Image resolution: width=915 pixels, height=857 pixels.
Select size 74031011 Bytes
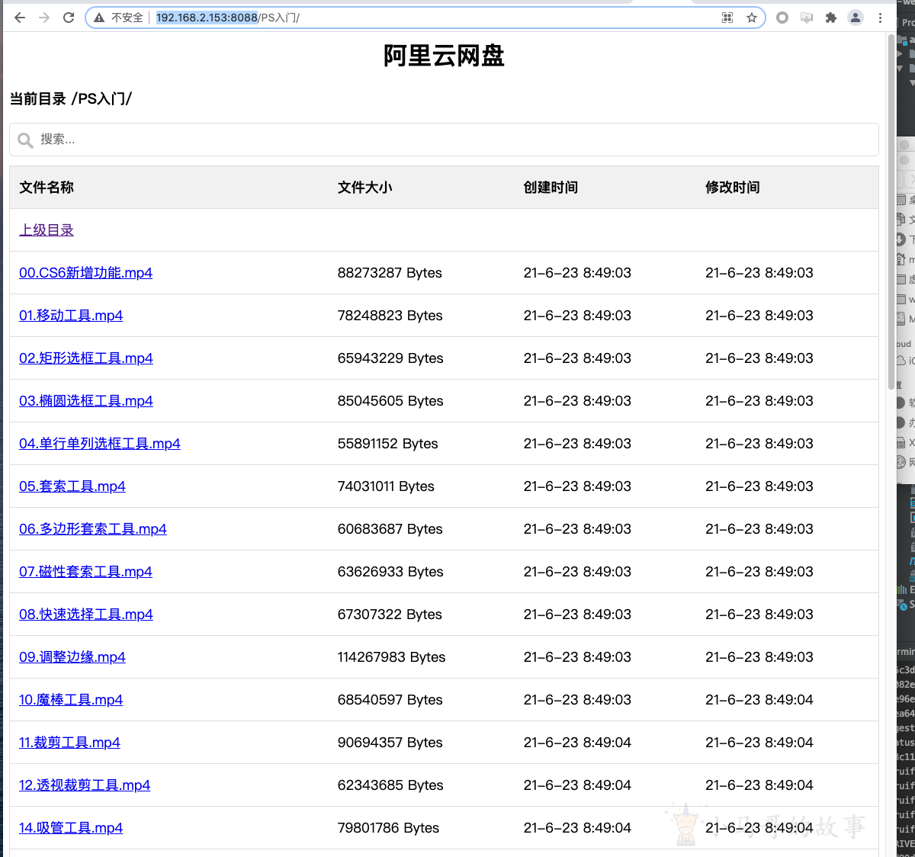pyautogui.click(x=386, y=486)
